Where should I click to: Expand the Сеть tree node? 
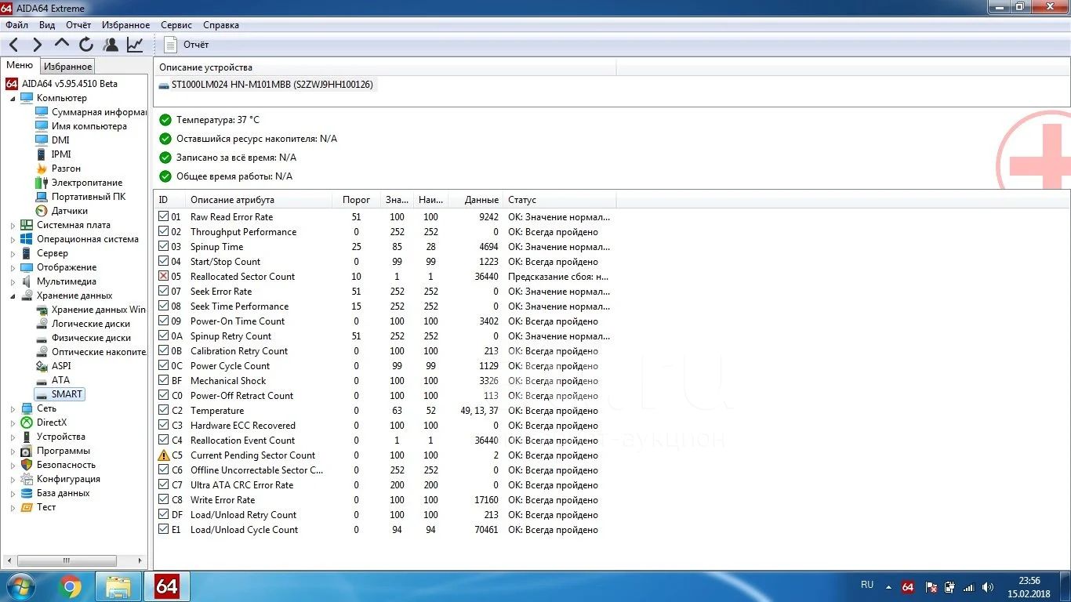(13, 409)
